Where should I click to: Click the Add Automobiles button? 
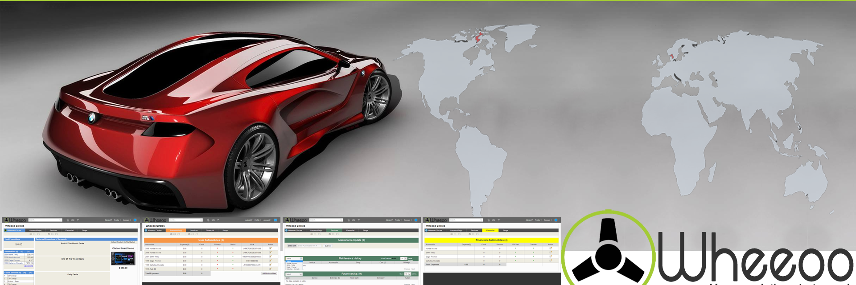coord(269,273)
